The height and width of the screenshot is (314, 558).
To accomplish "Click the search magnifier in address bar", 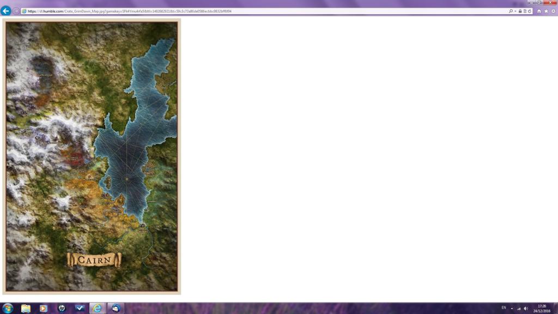I will 511,11.
